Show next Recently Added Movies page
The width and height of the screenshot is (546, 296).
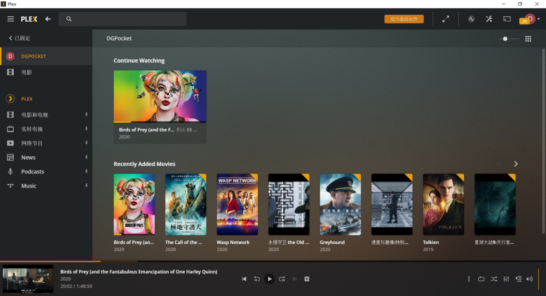(516, 164)
